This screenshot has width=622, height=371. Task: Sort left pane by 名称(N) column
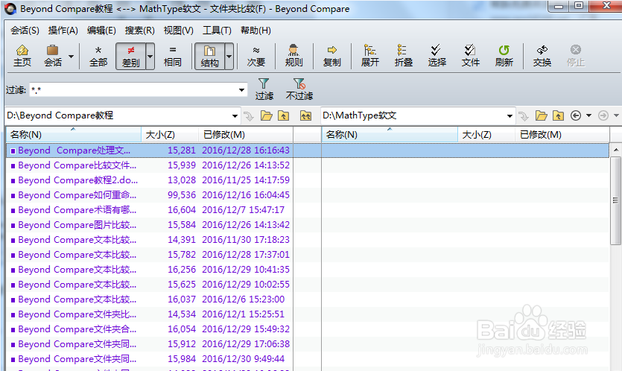[74, 135]
